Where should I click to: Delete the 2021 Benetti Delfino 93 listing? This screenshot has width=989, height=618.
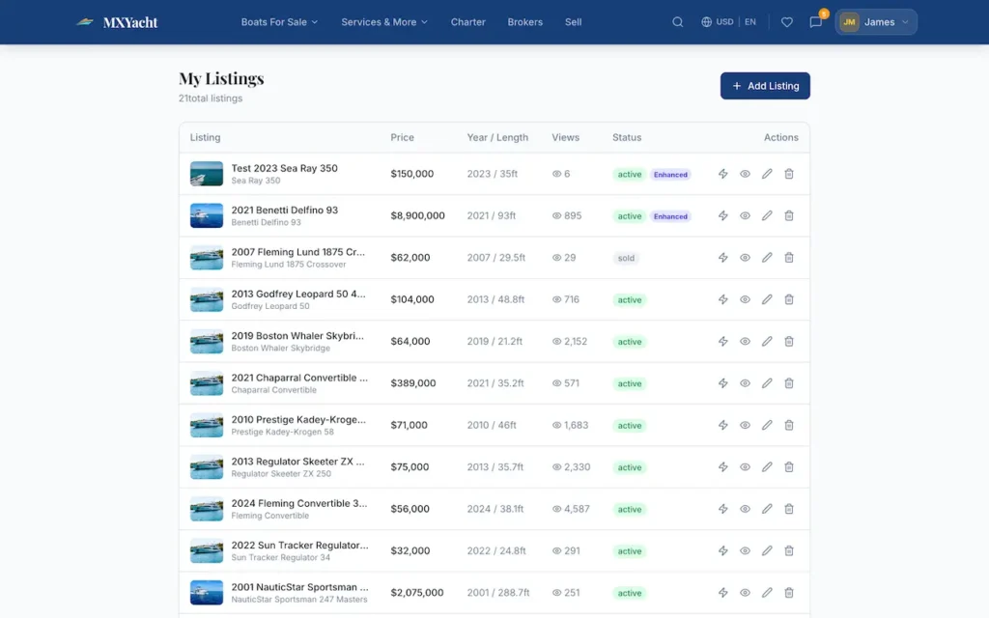coord(789,215)
